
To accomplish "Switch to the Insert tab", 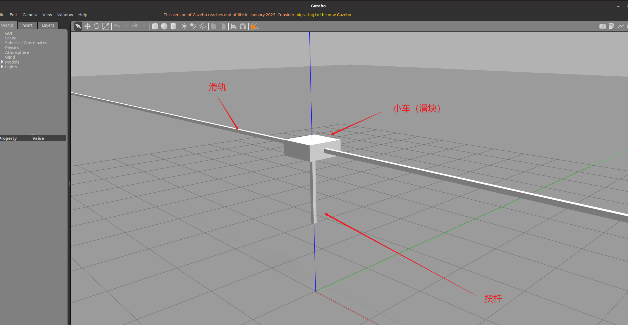I will point(27,25).
